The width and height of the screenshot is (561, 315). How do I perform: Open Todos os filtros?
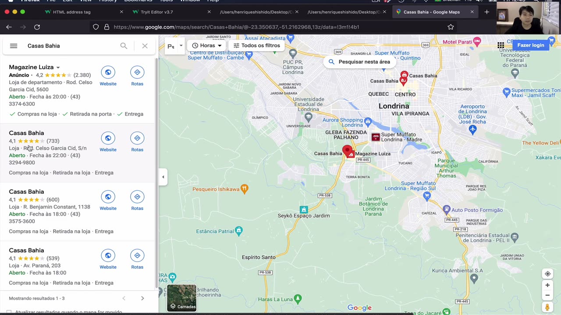(256, 45)
